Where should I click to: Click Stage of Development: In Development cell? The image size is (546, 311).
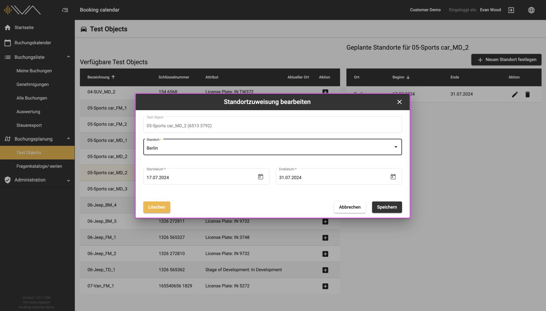243,270
